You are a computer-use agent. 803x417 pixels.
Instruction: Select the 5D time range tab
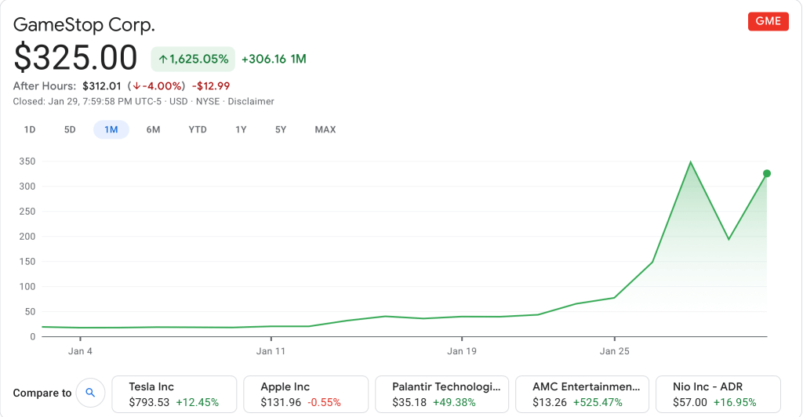[70, 129]
